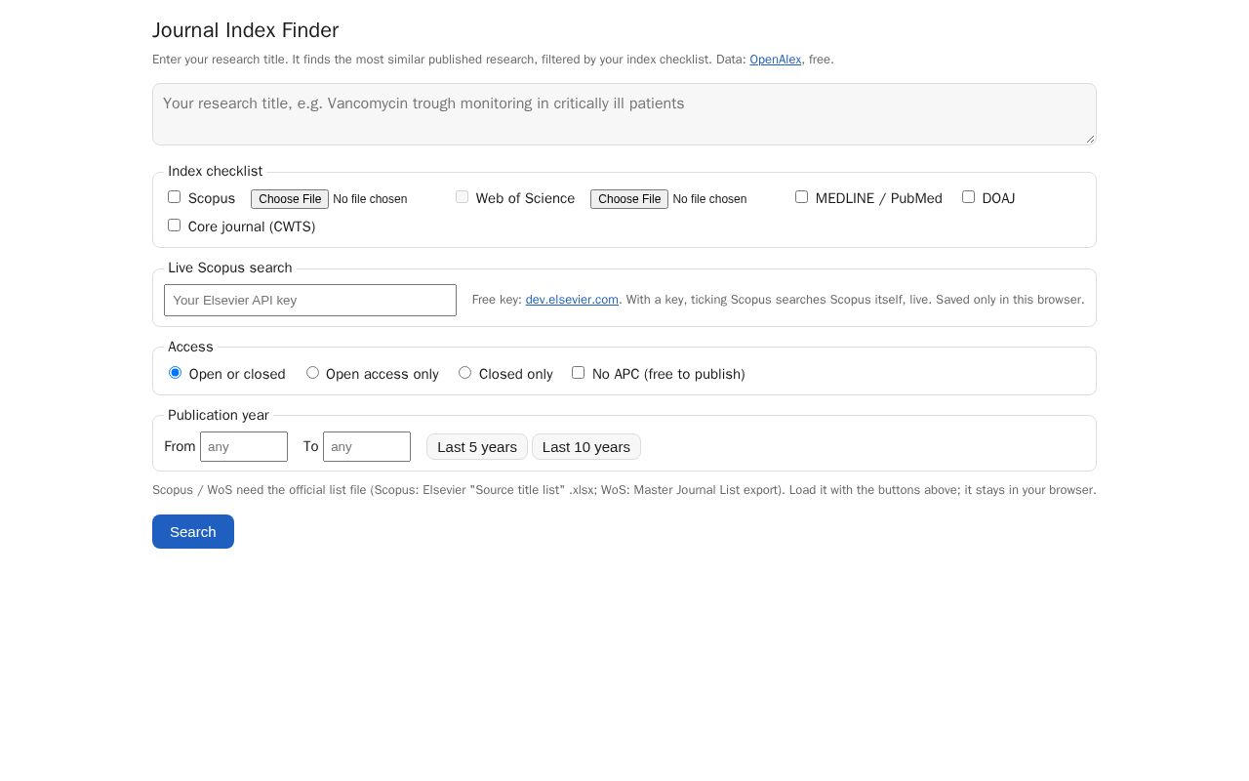1249x781 pixels.
Task: Tick the Scopus checkbox
Action: [x=174, y=197]
